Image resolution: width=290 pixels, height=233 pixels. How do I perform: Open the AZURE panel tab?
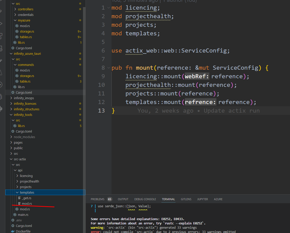click(218, 199)
